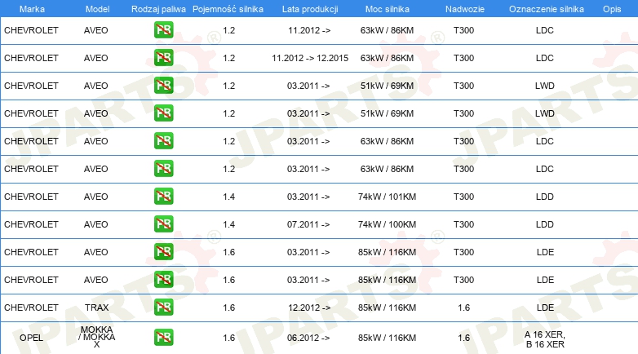Click fuel icon in 11.2012 -> 12.2015 row
This screenshot has width=638, height=354.
click(163, 58)
